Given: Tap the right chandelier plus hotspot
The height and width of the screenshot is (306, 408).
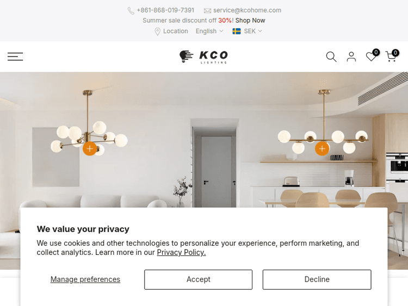Looking at the screenshot, I should pos(322,149).
